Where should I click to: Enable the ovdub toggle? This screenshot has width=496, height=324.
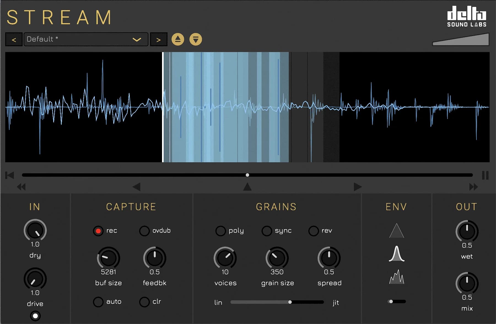(144, 231)
